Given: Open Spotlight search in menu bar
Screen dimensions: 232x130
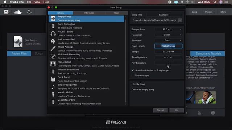Looking at the screenshot, I should point(215,2).
